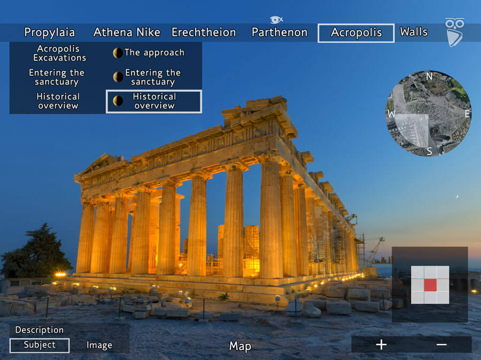The image size is (481, 360).
Task: Open the Map view
Action: [x=239, y=347]
